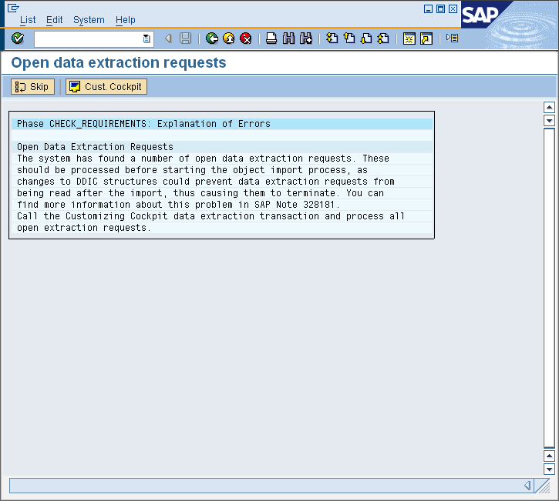
Task: Click the vertical scrollbar track
Action: point(549,288)
